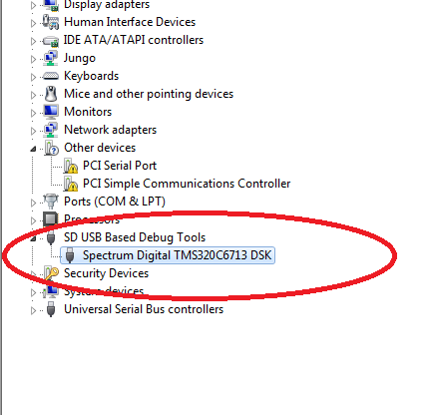The image size is (435, 415).
Task: Expand the Network adapters node
Action: (33, 131)
